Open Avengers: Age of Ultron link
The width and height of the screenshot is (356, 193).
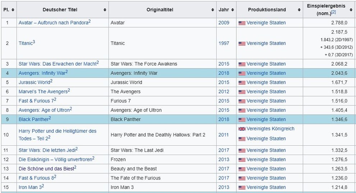click(x=44, y=110)
